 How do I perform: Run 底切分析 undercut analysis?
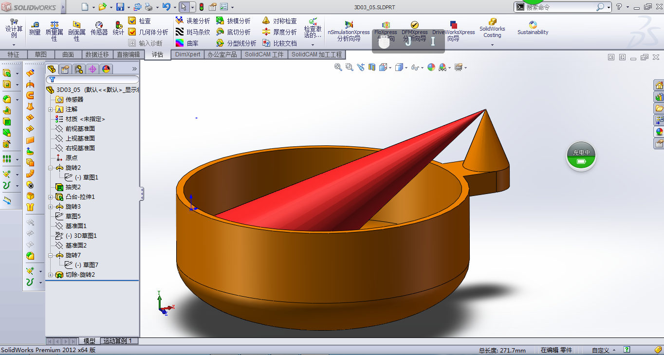233,32
